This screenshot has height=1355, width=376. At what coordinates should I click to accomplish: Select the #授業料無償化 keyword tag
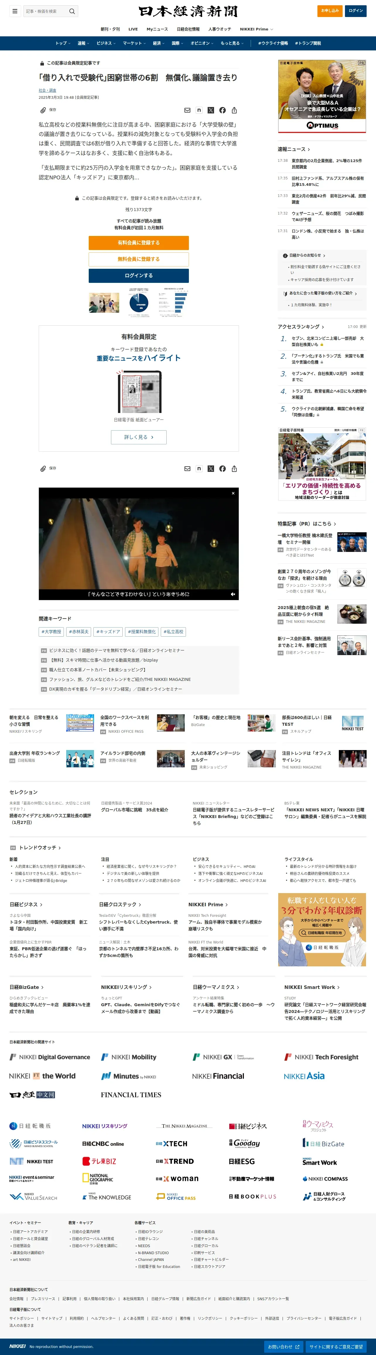coord(142,632)
